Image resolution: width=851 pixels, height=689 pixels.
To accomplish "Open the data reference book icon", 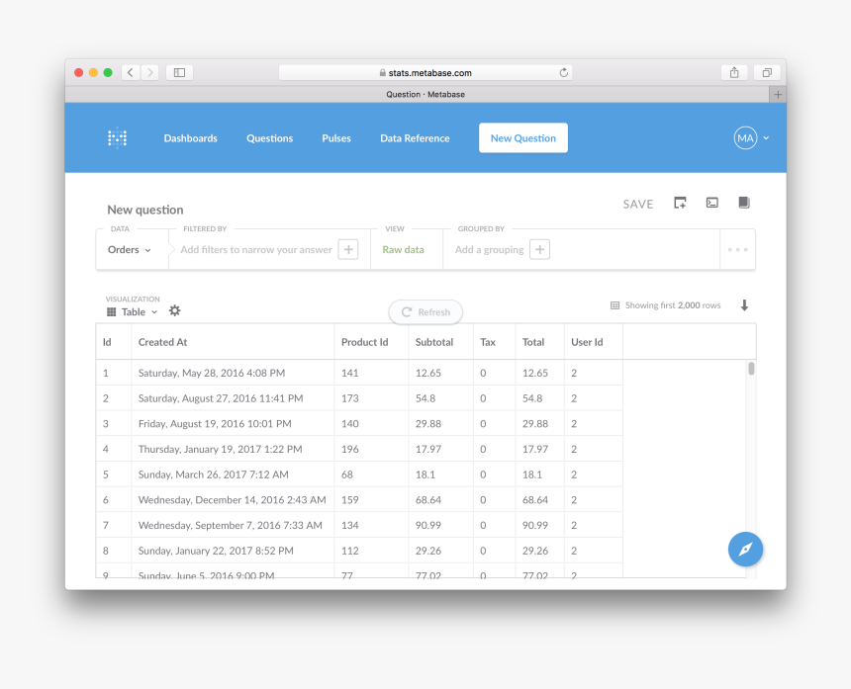I will (744, 203).
